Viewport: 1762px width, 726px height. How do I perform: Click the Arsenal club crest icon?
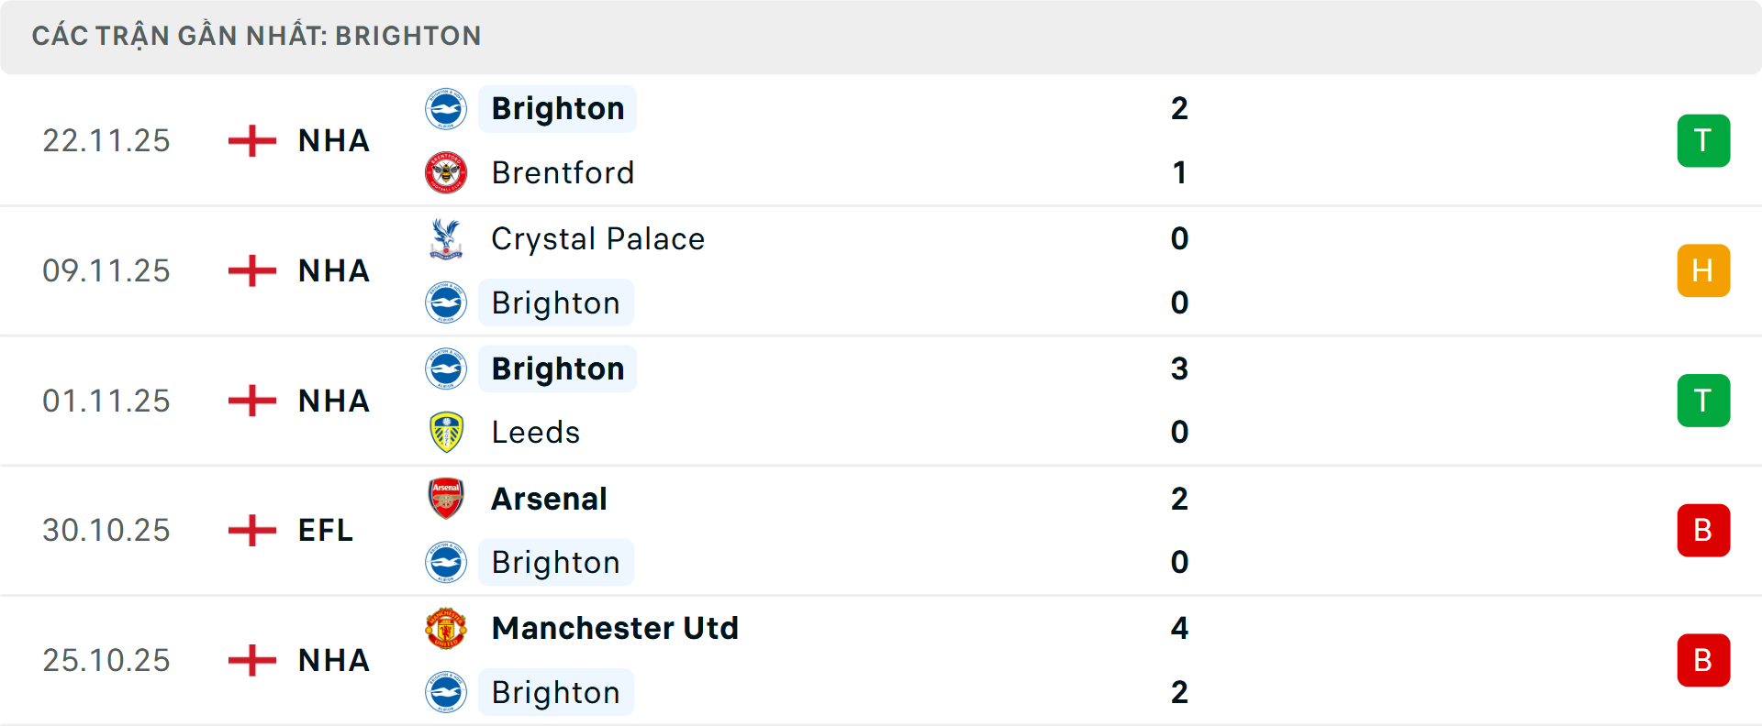coord(446,499)
